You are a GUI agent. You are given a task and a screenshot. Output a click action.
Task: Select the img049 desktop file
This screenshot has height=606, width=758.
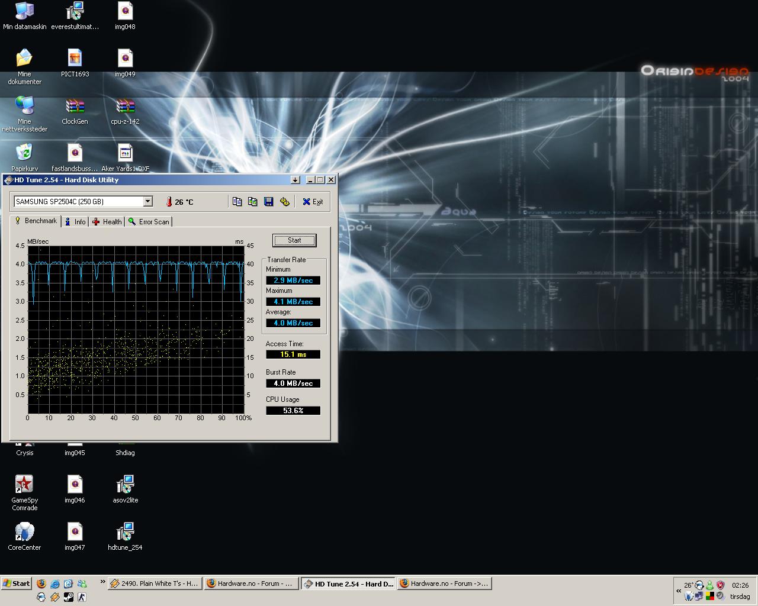pyautogui.click(x=125, y=64)
